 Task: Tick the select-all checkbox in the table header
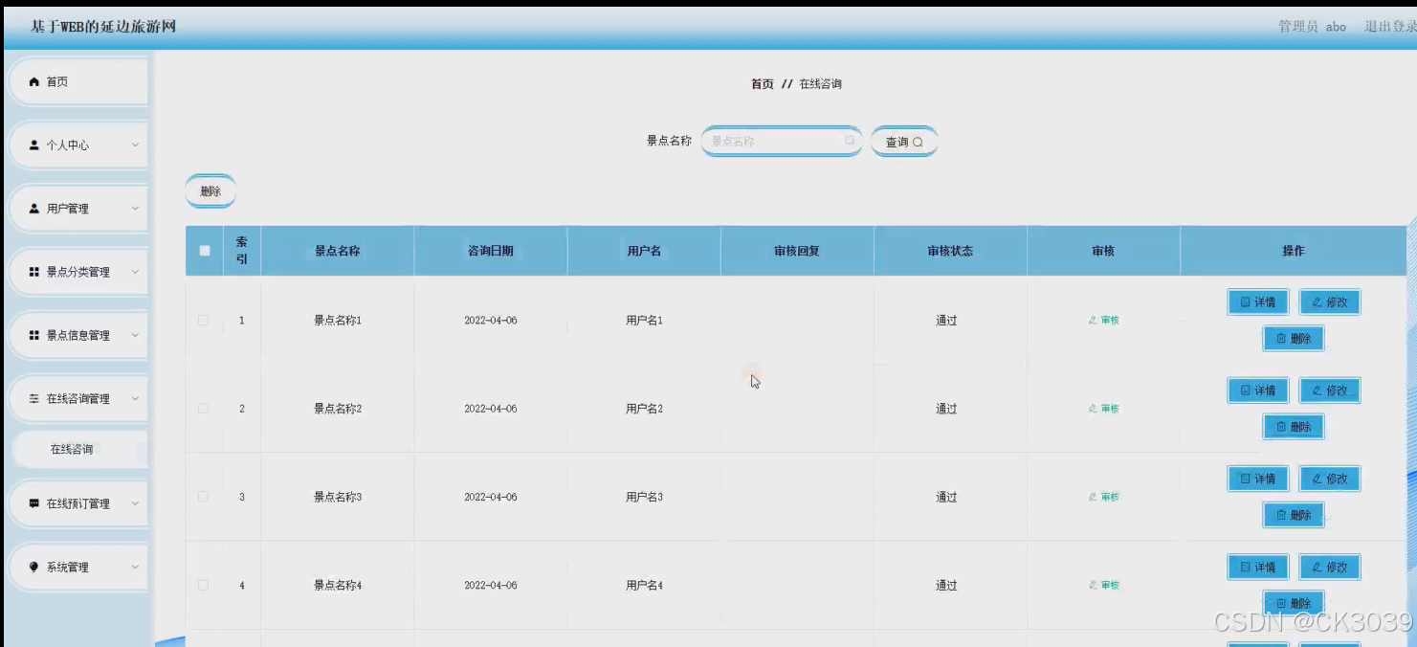point(204,251)
